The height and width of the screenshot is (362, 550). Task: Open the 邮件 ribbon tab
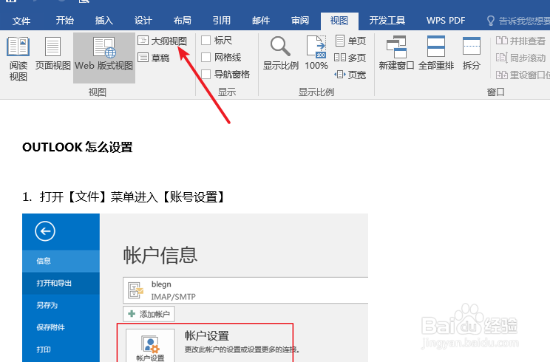pos(261,21)
